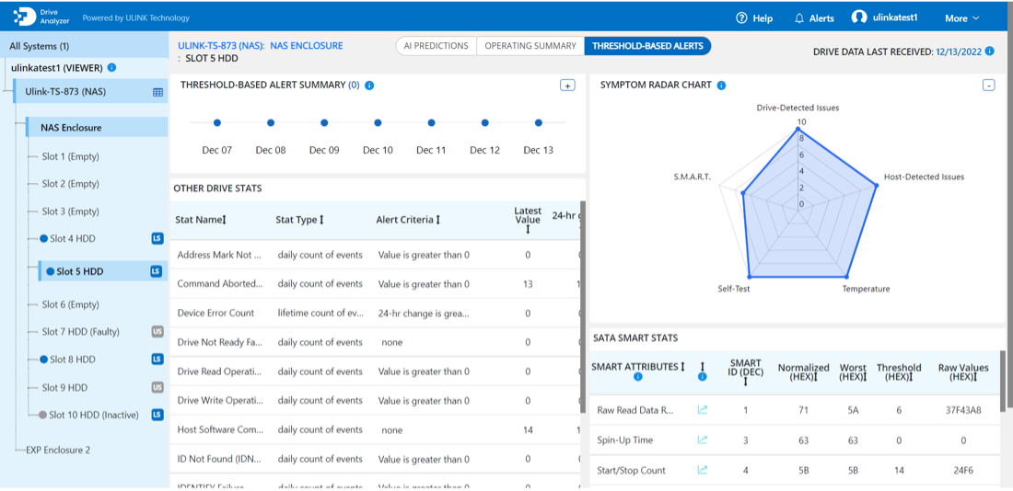
Task: Click info icon beside Threshold-Based Alert Summary
Action: (369, 86)
